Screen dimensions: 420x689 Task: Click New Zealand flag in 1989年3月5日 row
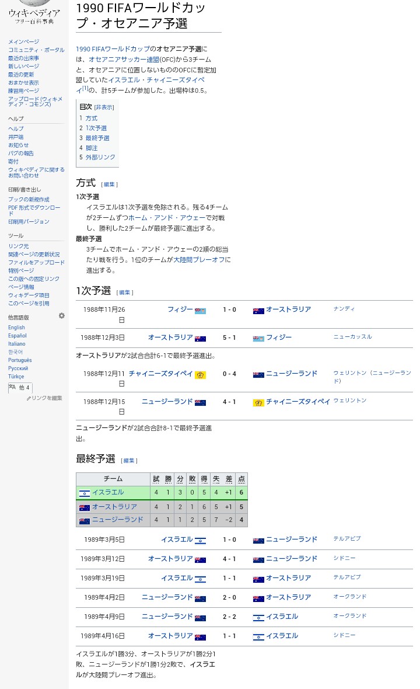[x=258, y=541]
